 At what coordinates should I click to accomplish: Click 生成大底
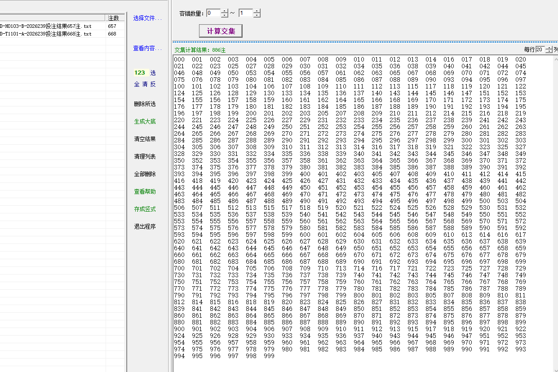point(145,122)
